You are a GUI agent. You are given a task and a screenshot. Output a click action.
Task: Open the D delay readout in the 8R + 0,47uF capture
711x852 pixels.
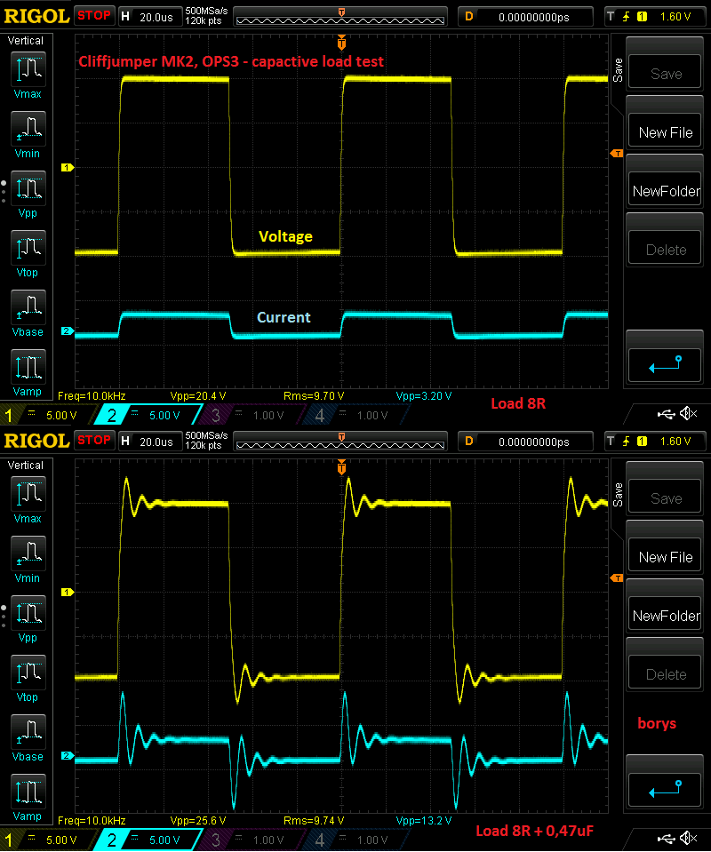click(x=525, y=442)
